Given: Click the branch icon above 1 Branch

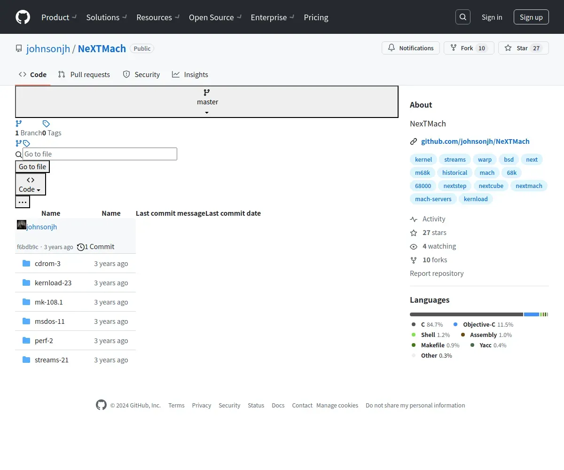Looking at the screenshot, I should pyautogui.click(x=19, y=124).
